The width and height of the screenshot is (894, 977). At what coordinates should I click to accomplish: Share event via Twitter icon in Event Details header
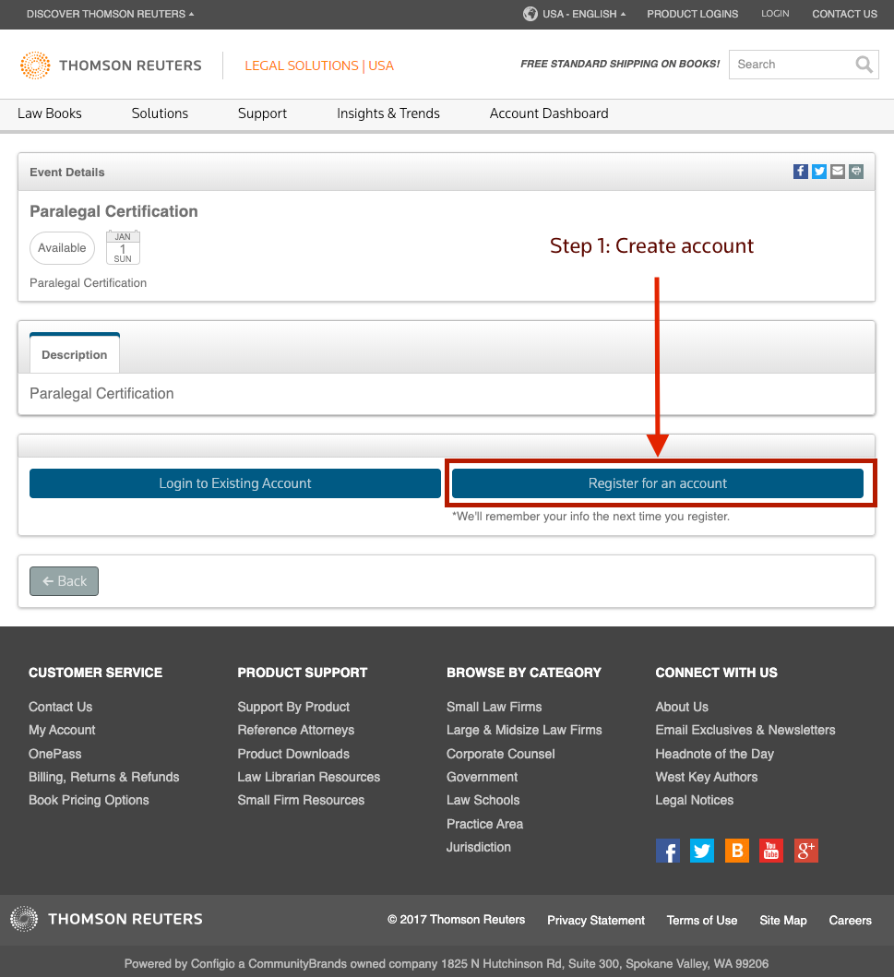point(819,172)
